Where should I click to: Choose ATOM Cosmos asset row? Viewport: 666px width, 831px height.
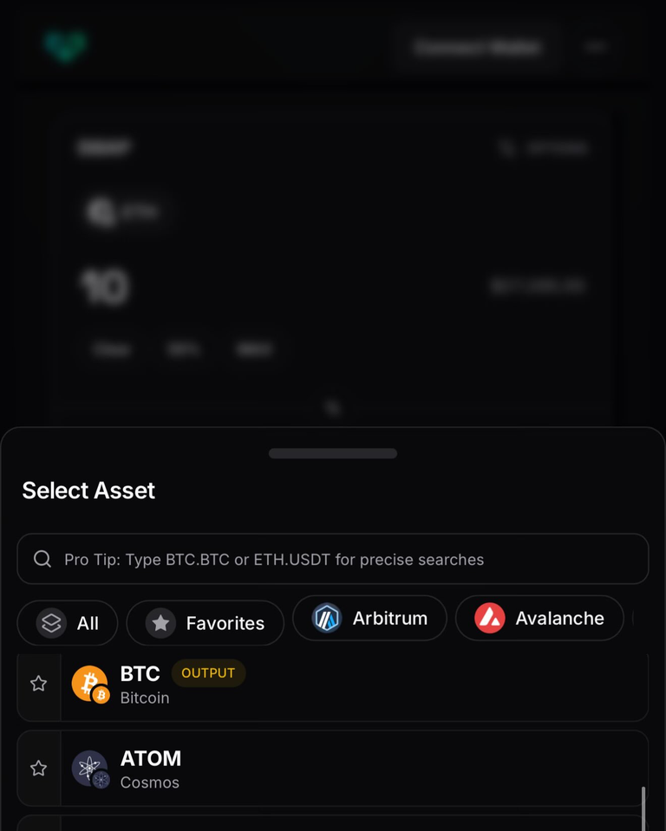coord(333,769)
